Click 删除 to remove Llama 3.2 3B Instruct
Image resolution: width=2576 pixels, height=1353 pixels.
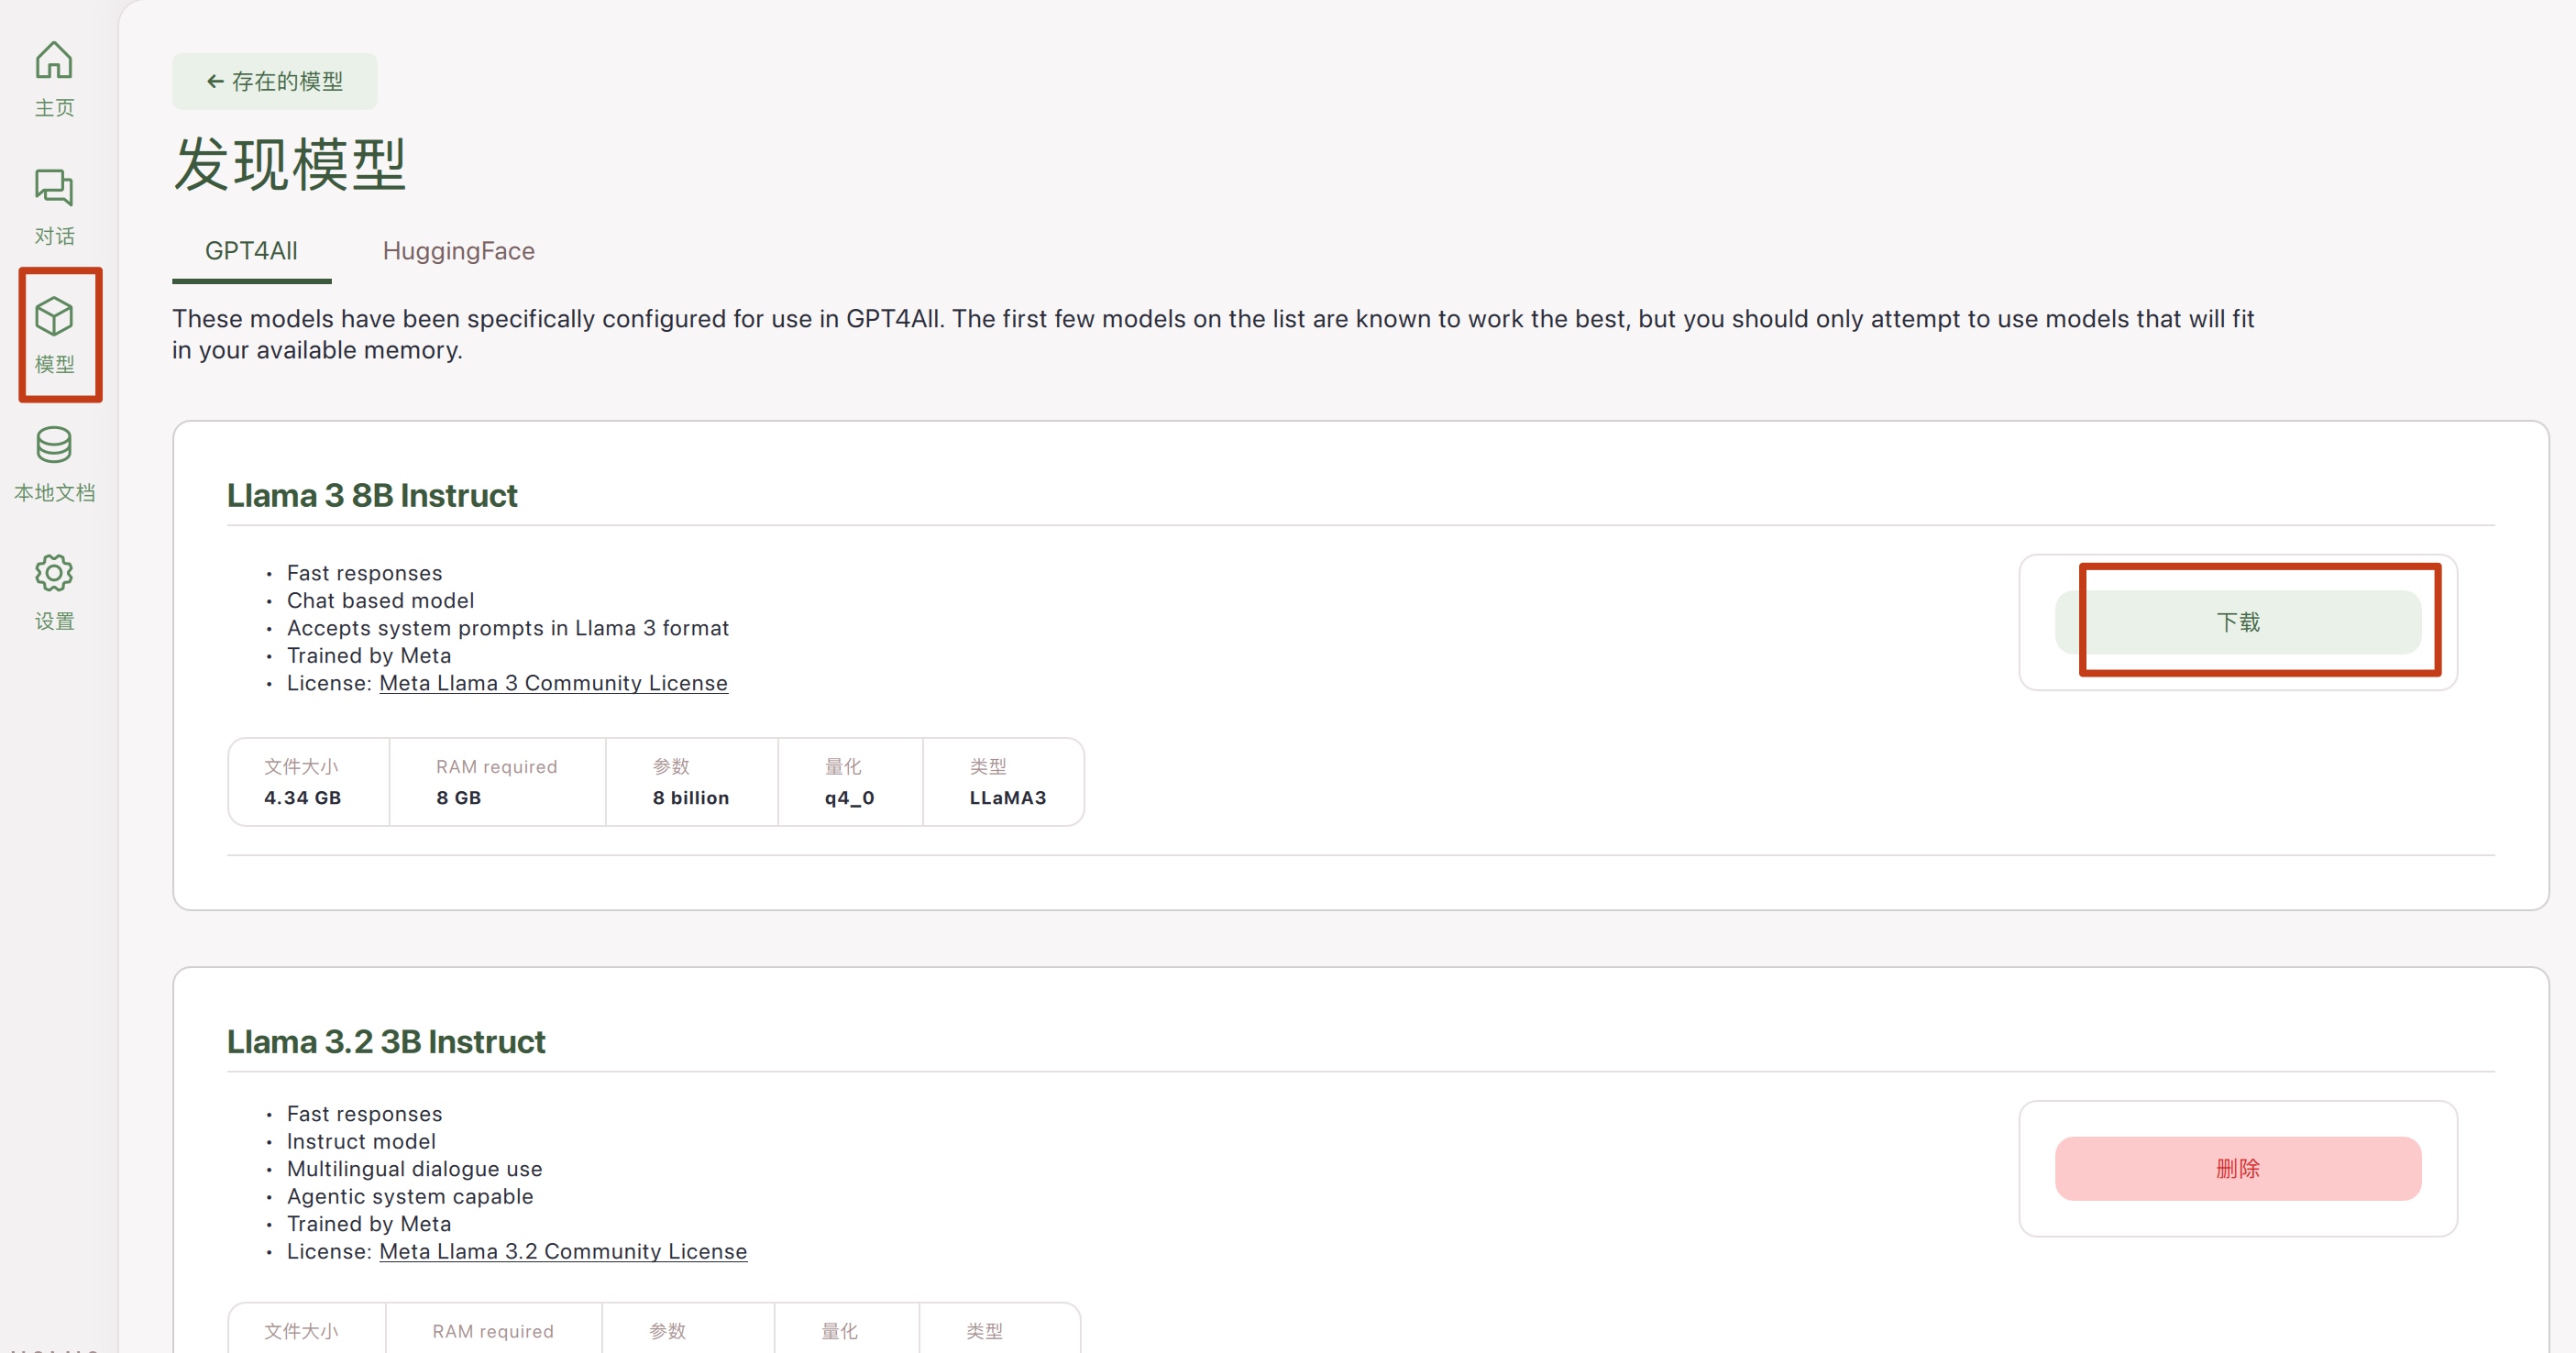coord(2237,1169)
